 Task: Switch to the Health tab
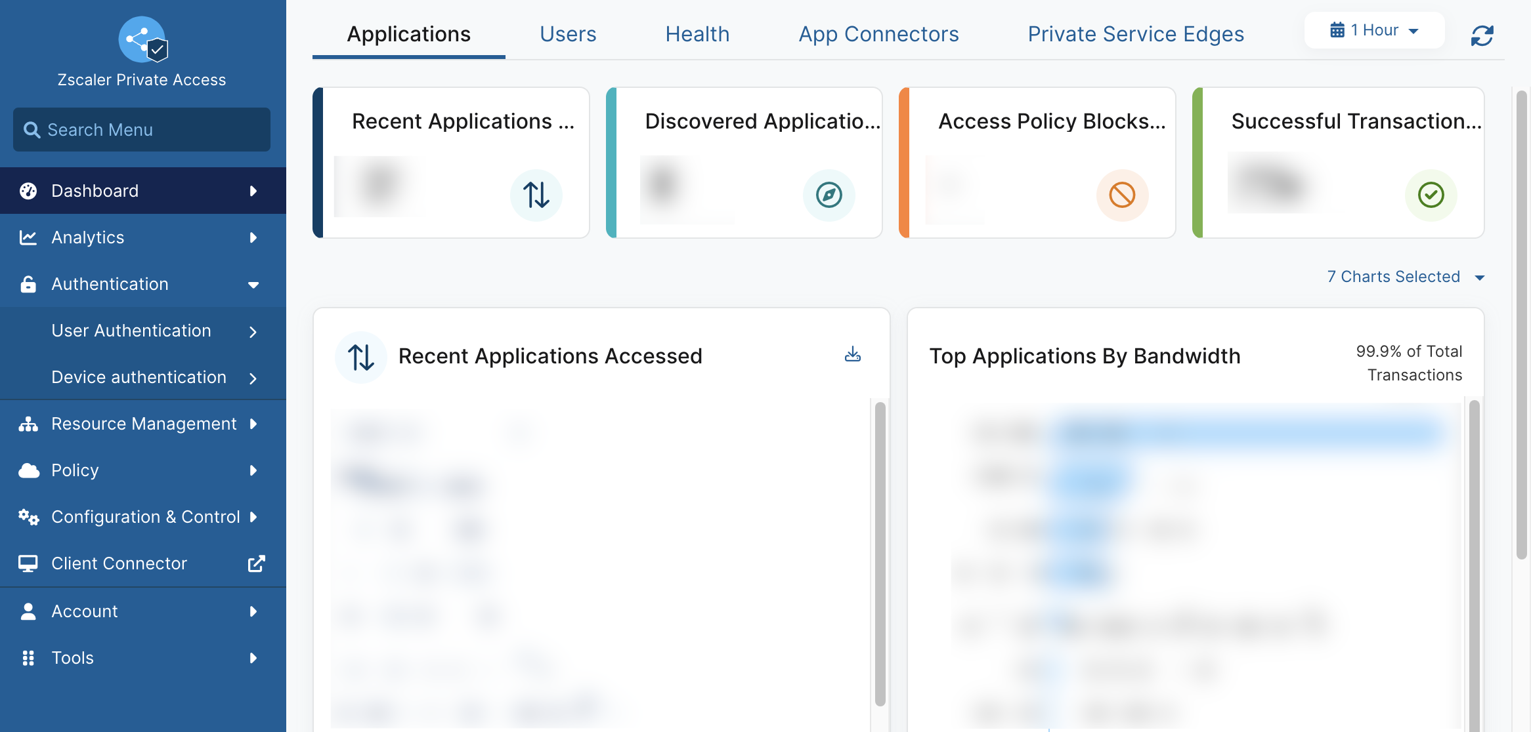pos(697,34)
